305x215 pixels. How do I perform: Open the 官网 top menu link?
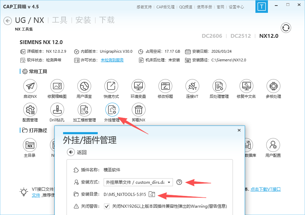220,7
